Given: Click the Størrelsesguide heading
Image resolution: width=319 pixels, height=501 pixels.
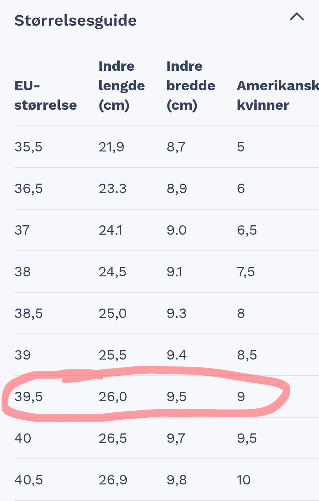Looking at the screenshot, I should tap(75, 21).
